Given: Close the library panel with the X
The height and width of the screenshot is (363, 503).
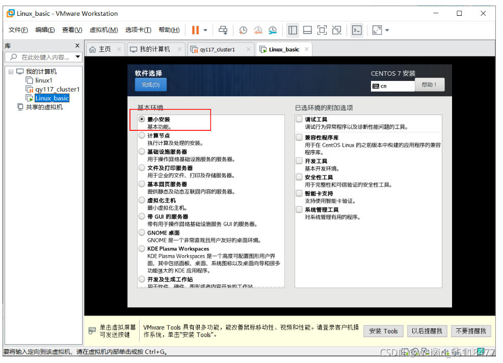Looking at the screenshot, I should [77, 45].
